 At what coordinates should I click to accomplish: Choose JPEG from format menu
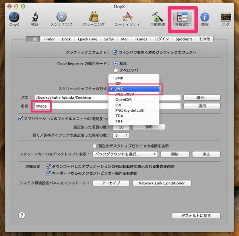(x=134, y=89)
